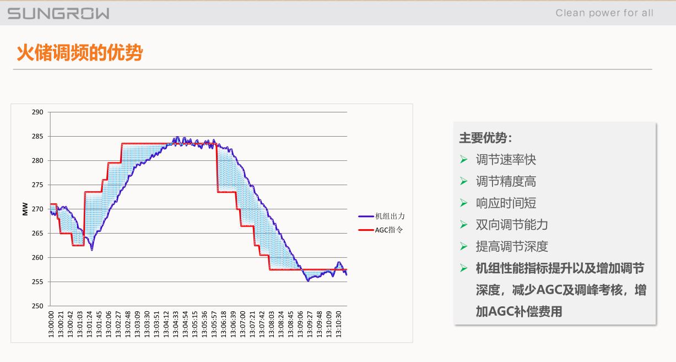Click the arrow bullet beside 机组性能指标提升
Screen dimensions: 676x362
[464, 268]
